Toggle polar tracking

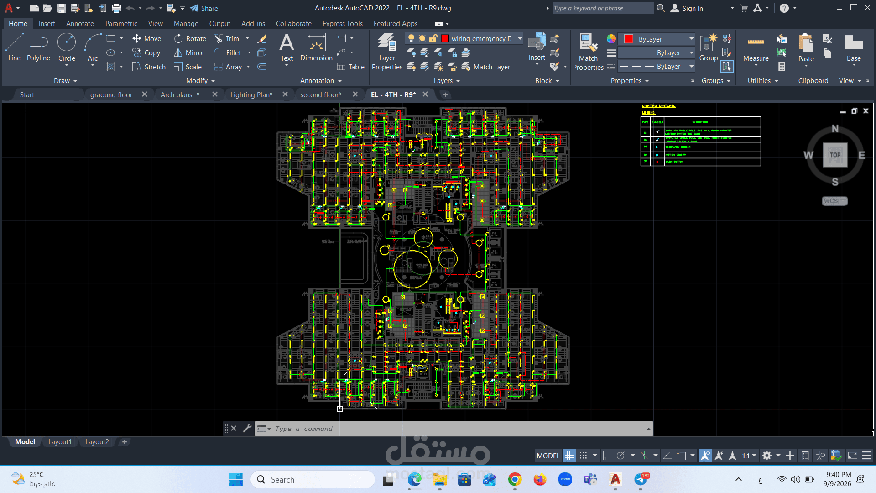coord(621,456)
